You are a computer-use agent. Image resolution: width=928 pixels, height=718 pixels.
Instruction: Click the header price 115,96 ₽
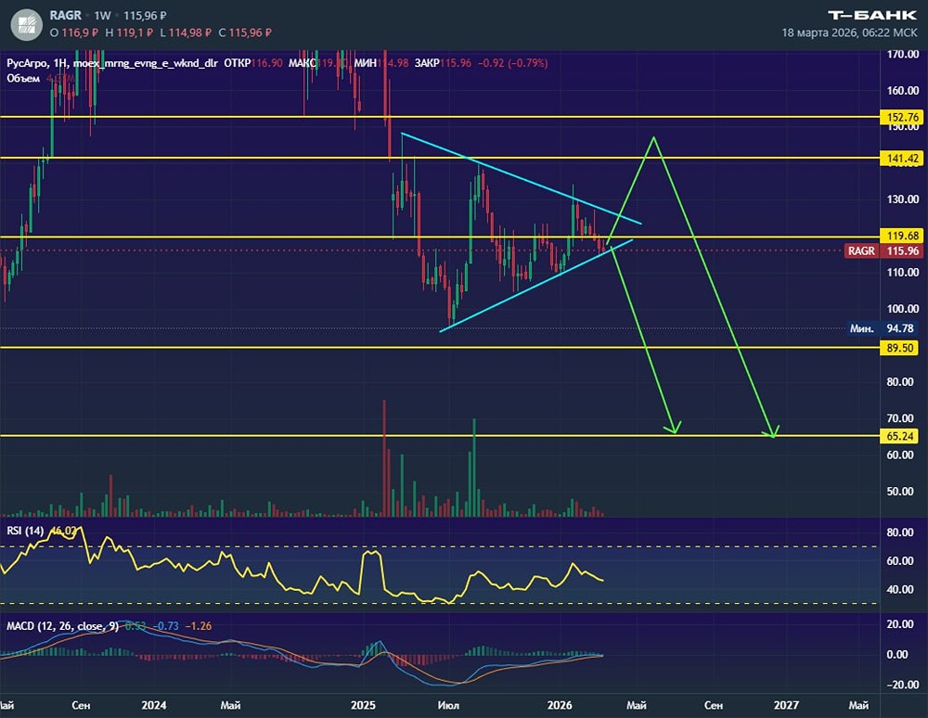pyautogui.click(x=145, y=16)
